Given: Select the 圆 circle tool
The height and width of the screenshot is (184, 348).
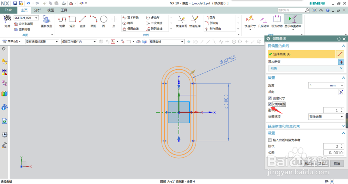Looking at the screenshot, I should [x=104, y=21].
